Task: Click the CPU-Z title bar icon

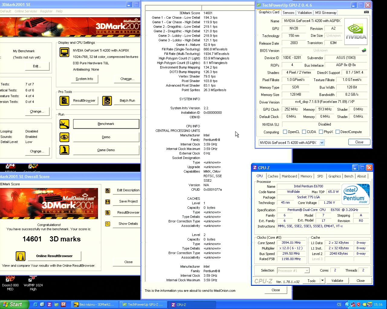Action: [255, 168]
